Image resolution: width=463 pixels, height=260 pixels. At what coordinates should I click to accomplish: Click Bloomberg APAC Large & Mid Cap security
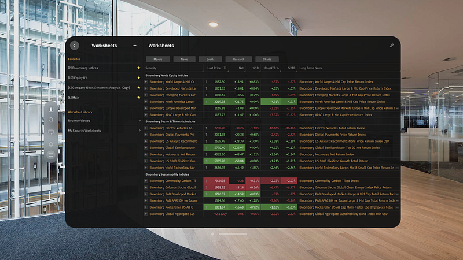click(172, 114)
